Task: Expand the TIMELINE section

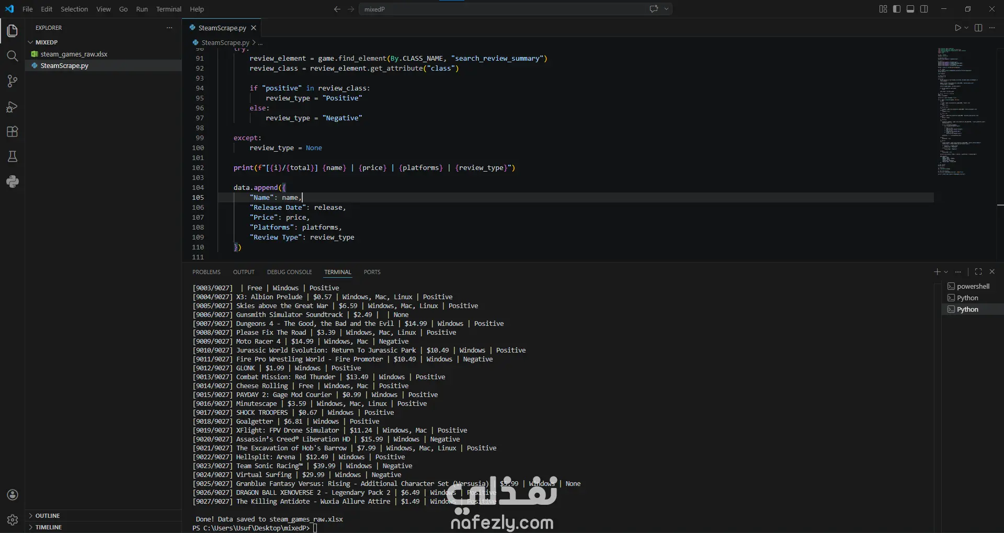Action: tap(104, 527)
